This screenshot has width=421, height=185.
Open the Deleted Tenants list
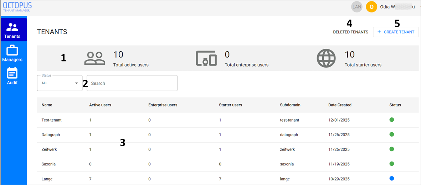click(x=351, y=32)
